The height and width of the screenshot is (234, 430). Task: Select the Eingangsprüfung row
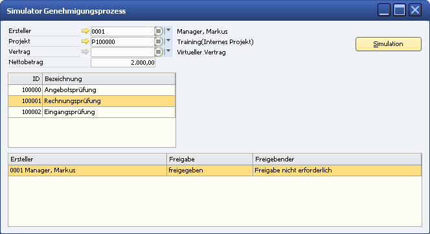pyautogui.click(x=92, y=112)
